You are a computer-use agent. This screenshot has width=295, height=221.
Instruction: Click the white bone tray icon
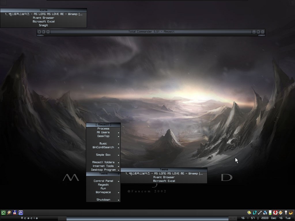[260, 213]
